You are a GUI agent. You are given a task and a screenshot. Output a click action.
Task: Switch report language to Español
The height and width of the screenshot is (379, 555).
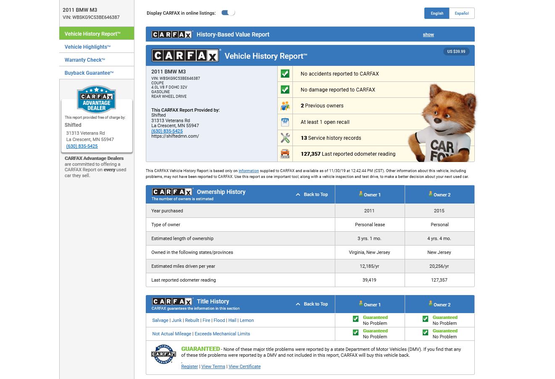[x=462, y=13]
